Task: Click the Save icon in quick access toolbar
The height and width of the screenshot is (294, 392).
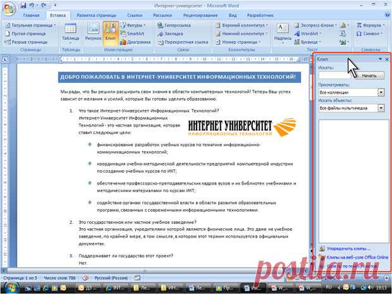Action: (23, 5)
